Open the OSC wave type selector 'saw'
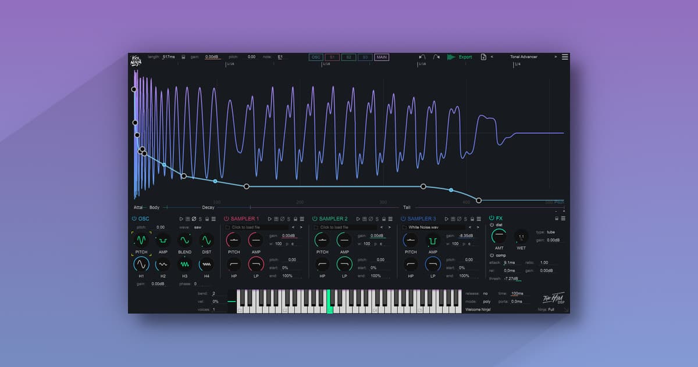 click(x=198, y=228)
